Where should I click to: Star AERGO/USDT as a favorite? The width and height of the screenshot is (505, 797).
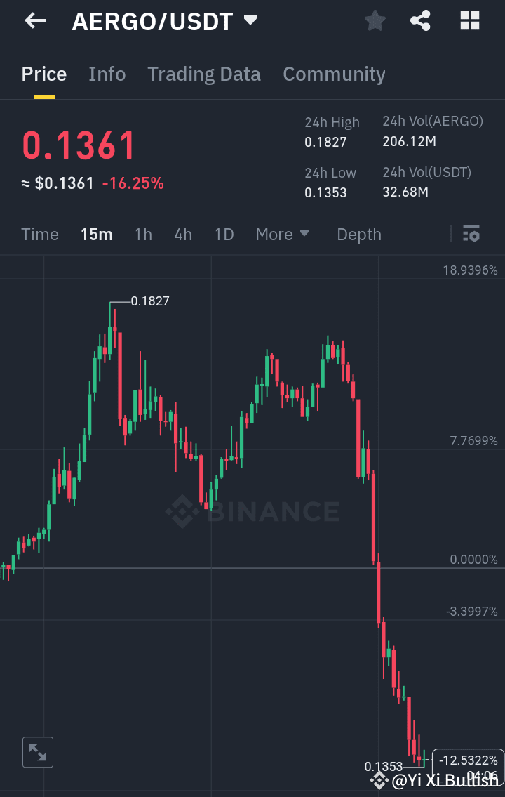374,20
